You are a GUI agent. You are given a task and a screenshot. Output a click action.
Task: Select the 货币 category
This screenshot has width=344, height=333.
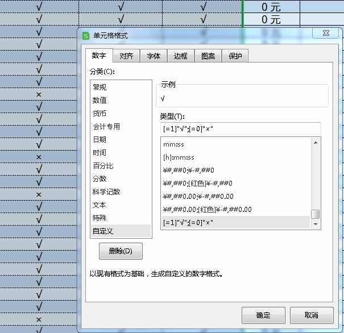100,113
